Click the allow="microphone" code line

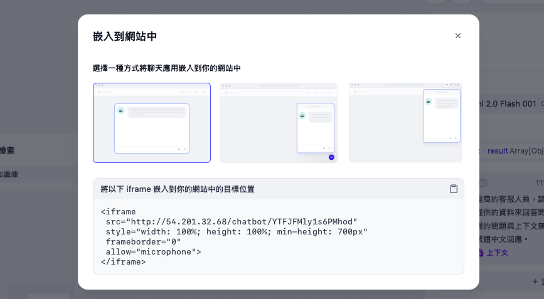tap(153, 252)
